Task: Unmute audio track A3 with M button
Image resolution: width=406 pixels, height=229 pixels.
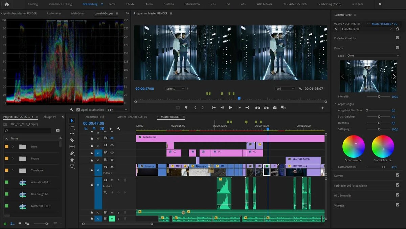Action: (112, 219)
